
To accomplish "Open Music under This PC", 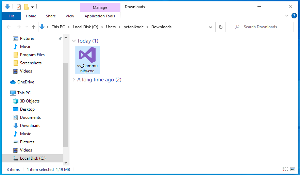I will 26,134.
